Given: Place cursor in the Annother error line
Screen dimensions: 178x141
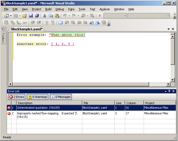Looking at the screenshot, I should coord(45,44).
